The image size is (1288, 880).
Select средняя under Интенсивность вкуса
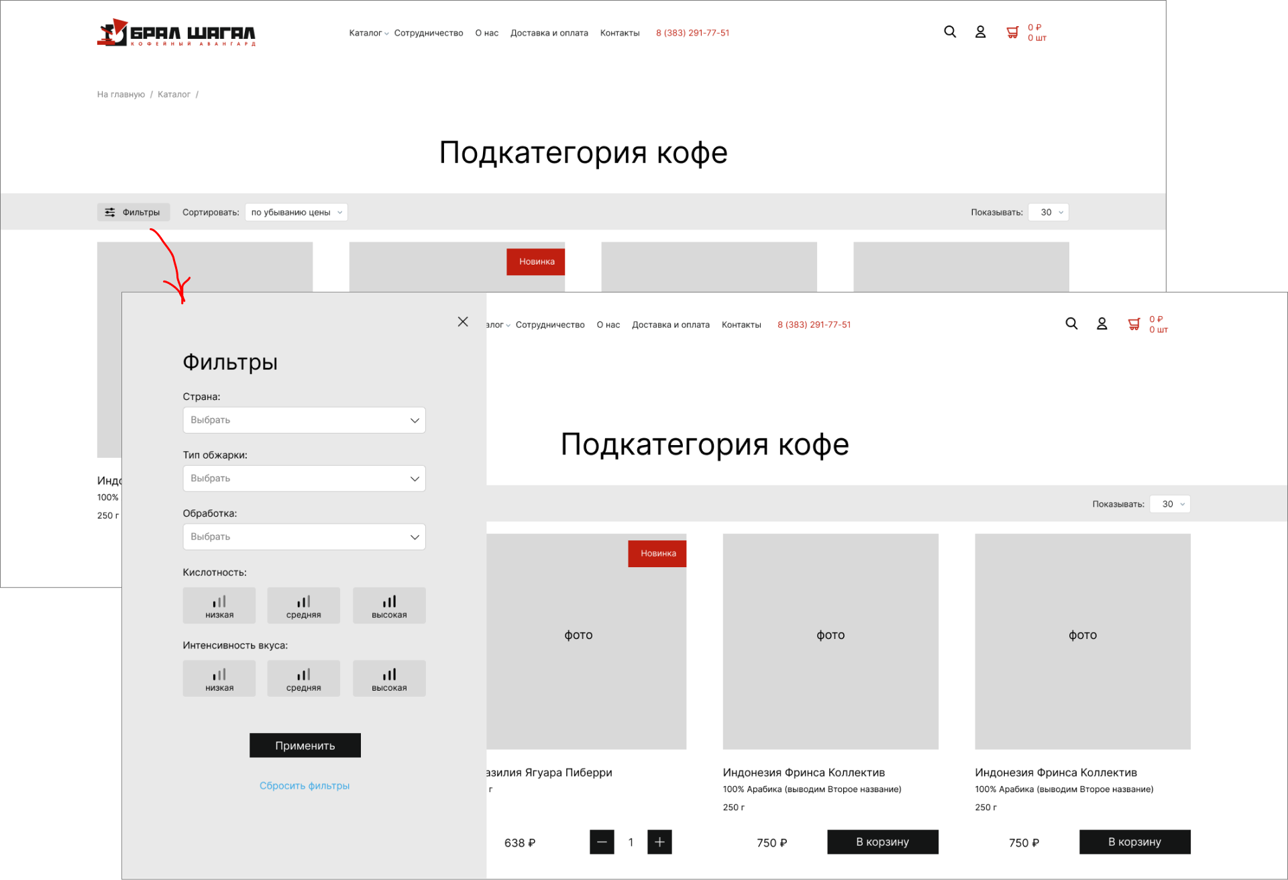coord(303,678)
